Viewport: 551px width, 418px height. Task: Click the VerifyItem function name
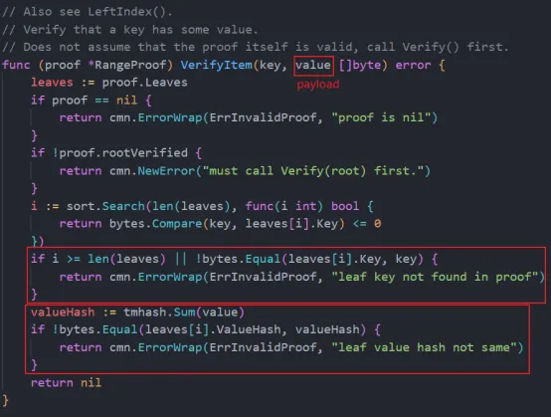pos(217,65)
